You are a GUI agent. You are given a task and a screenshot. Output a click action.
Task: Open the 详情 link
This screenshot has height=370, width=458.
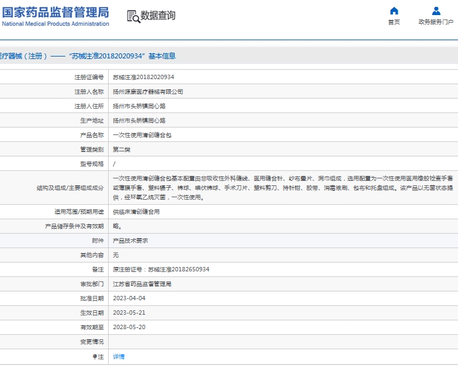click(119, 357)
